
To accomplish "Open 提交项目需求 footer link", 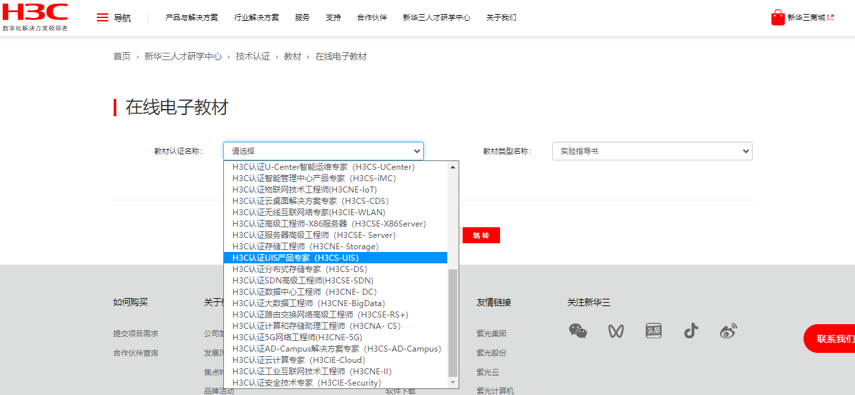I will [x=136, y=334].
